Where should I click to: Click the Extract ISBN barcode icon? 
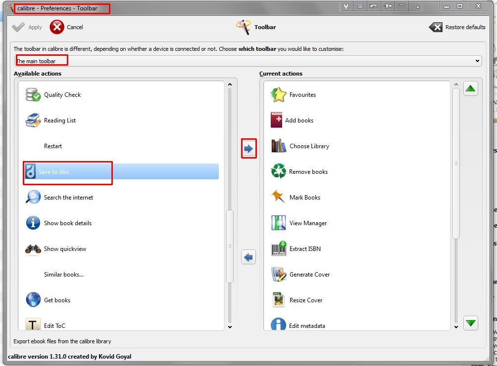point(279,248)
